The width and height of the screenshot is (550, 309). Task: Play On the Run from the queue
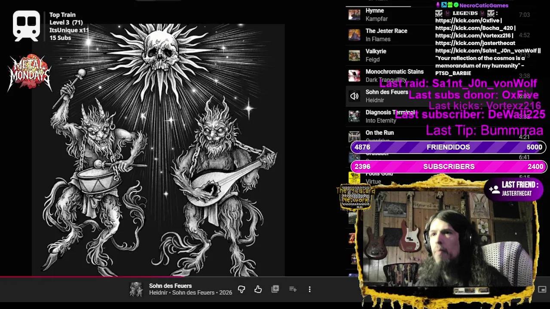coord(380,133)
